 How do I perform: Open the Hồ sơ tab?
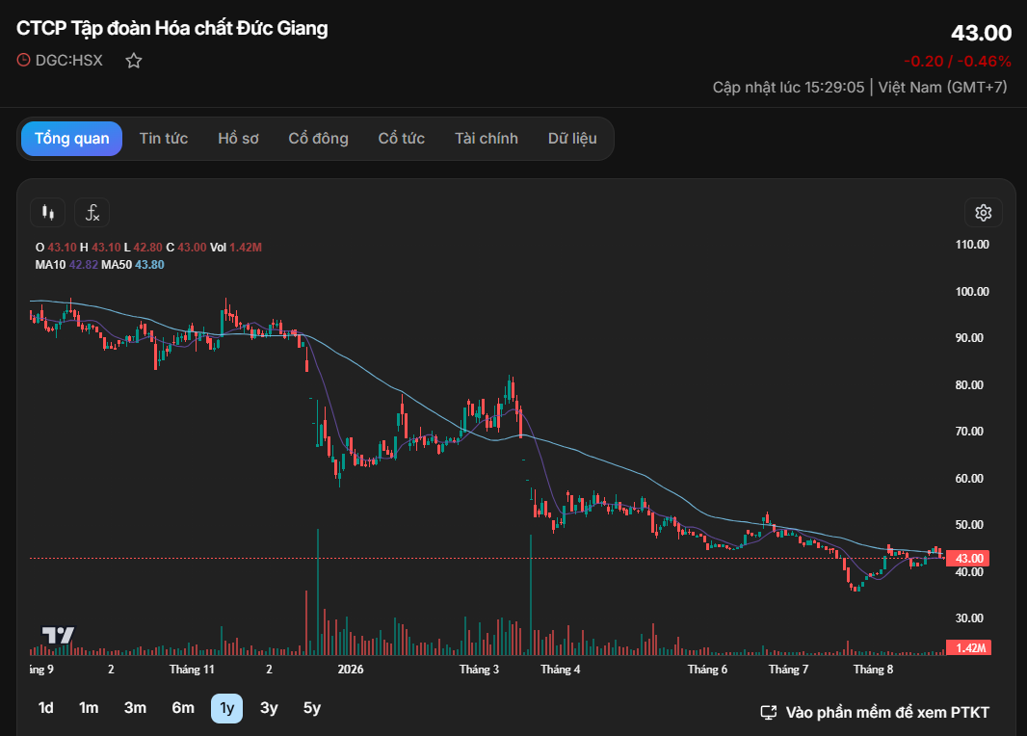238,139
